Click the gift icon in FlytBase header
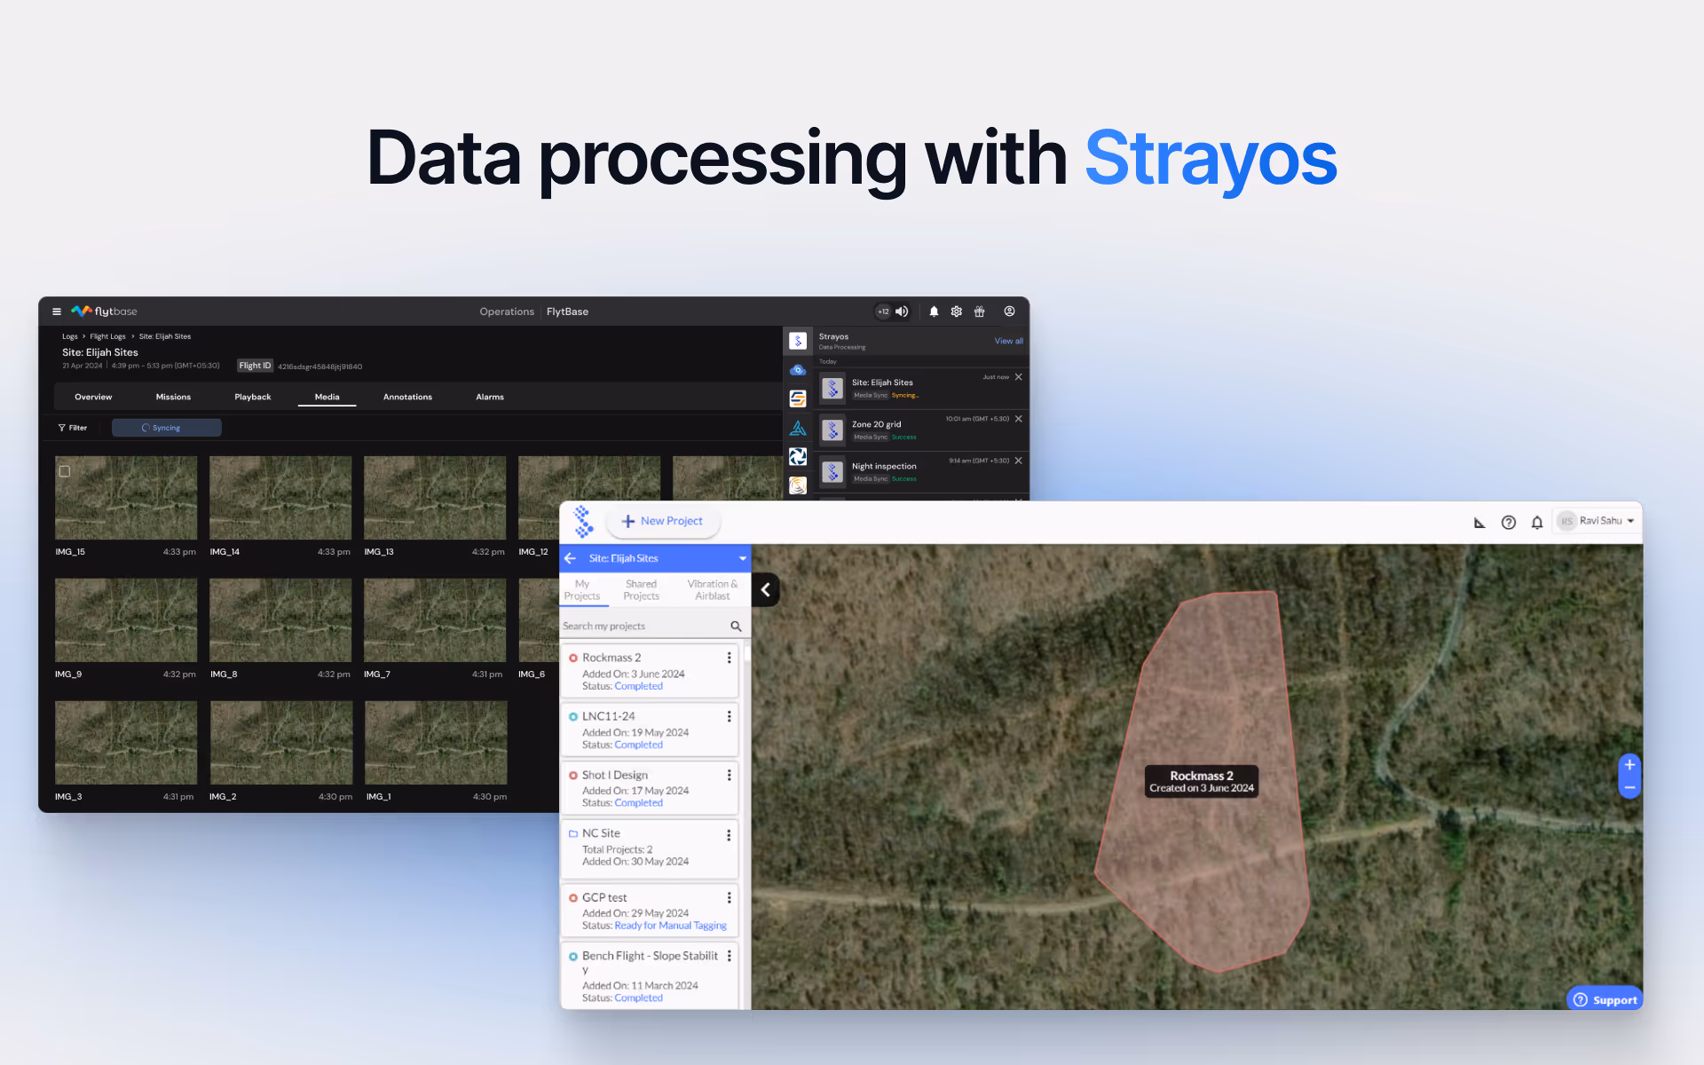 [980, 312]
